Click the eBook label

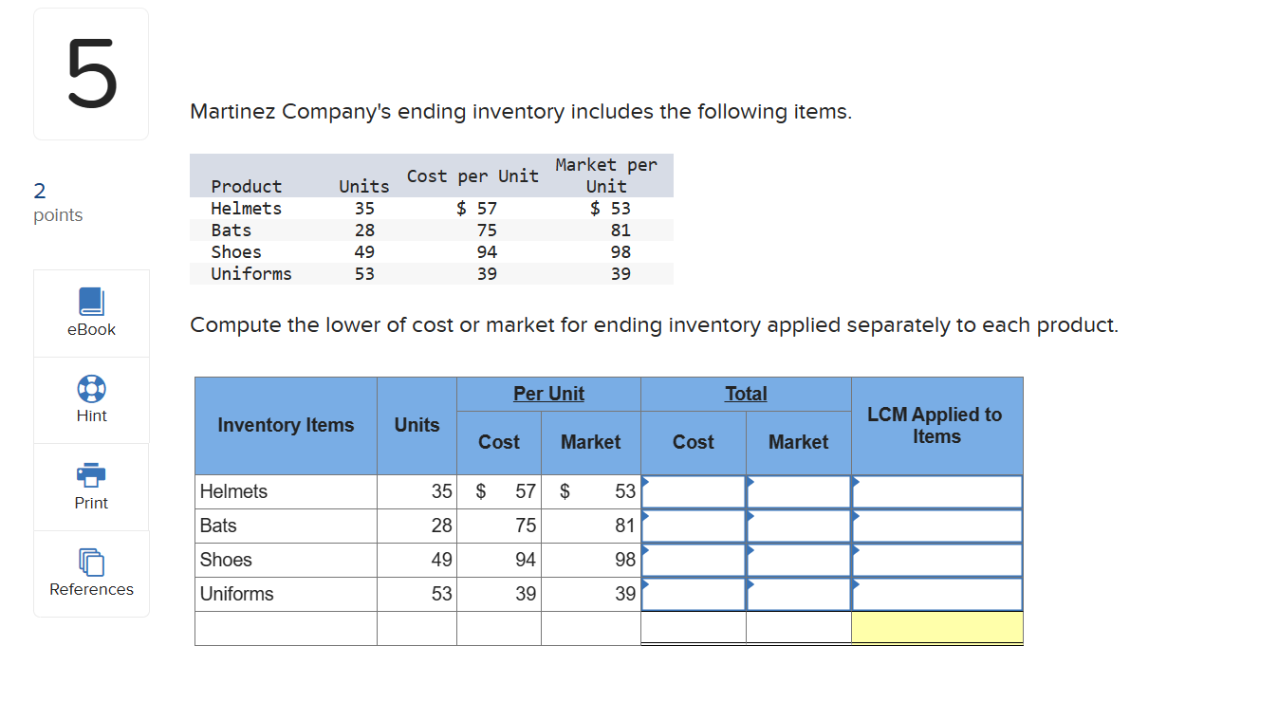[91, 329]
